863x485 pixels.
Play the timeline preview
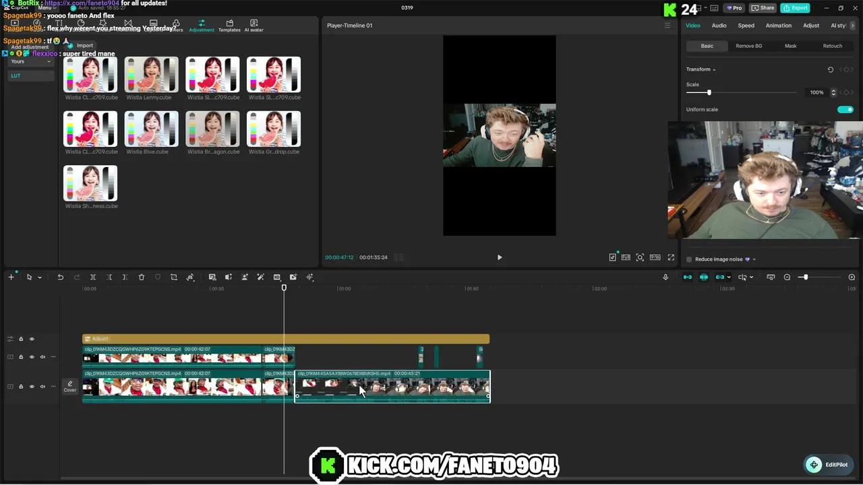click(x=500, y=257)
